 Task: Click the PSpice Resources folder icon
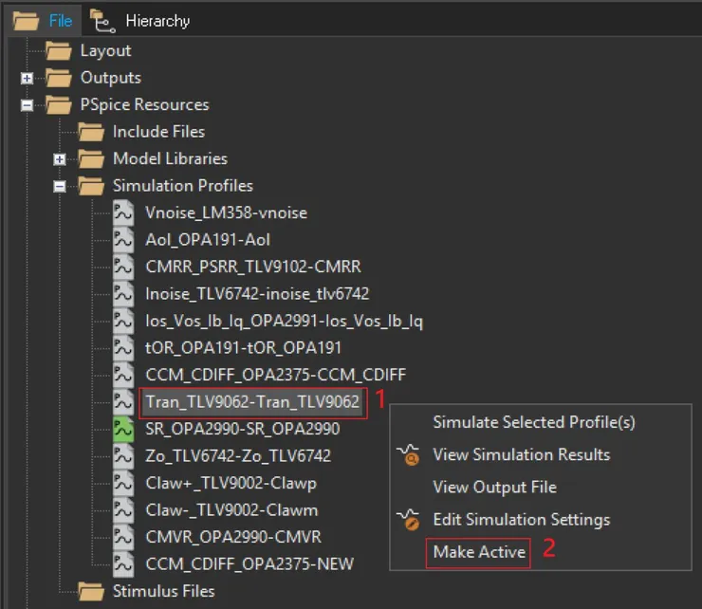59,105
